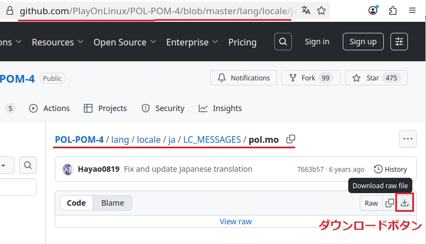Select the Code view toggle
Viewport: 426px width, 244px height.
pos(76,203)
